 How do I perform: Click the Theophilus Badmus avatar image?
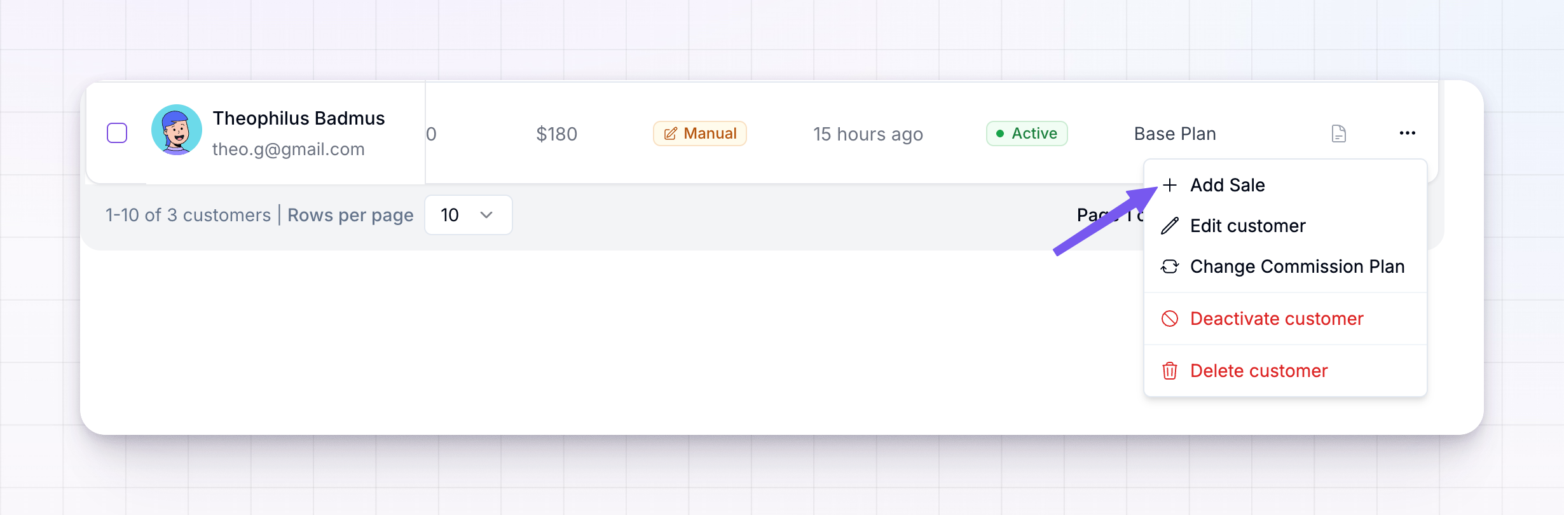[x=177, y=130]
